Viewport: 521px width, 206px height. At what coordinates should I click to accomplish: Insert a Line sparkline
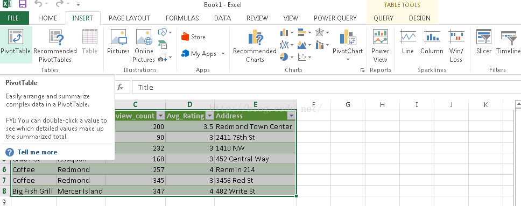pyautogui.click(x=407, y=42)
